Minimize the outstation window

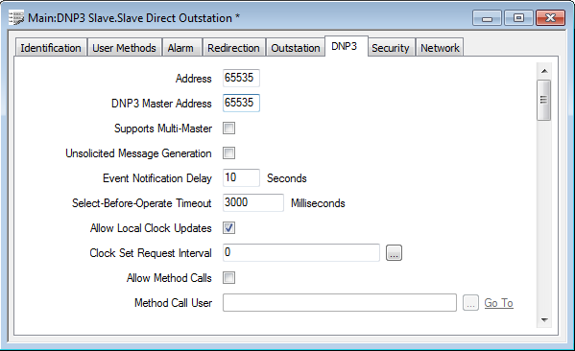[487, 18]
